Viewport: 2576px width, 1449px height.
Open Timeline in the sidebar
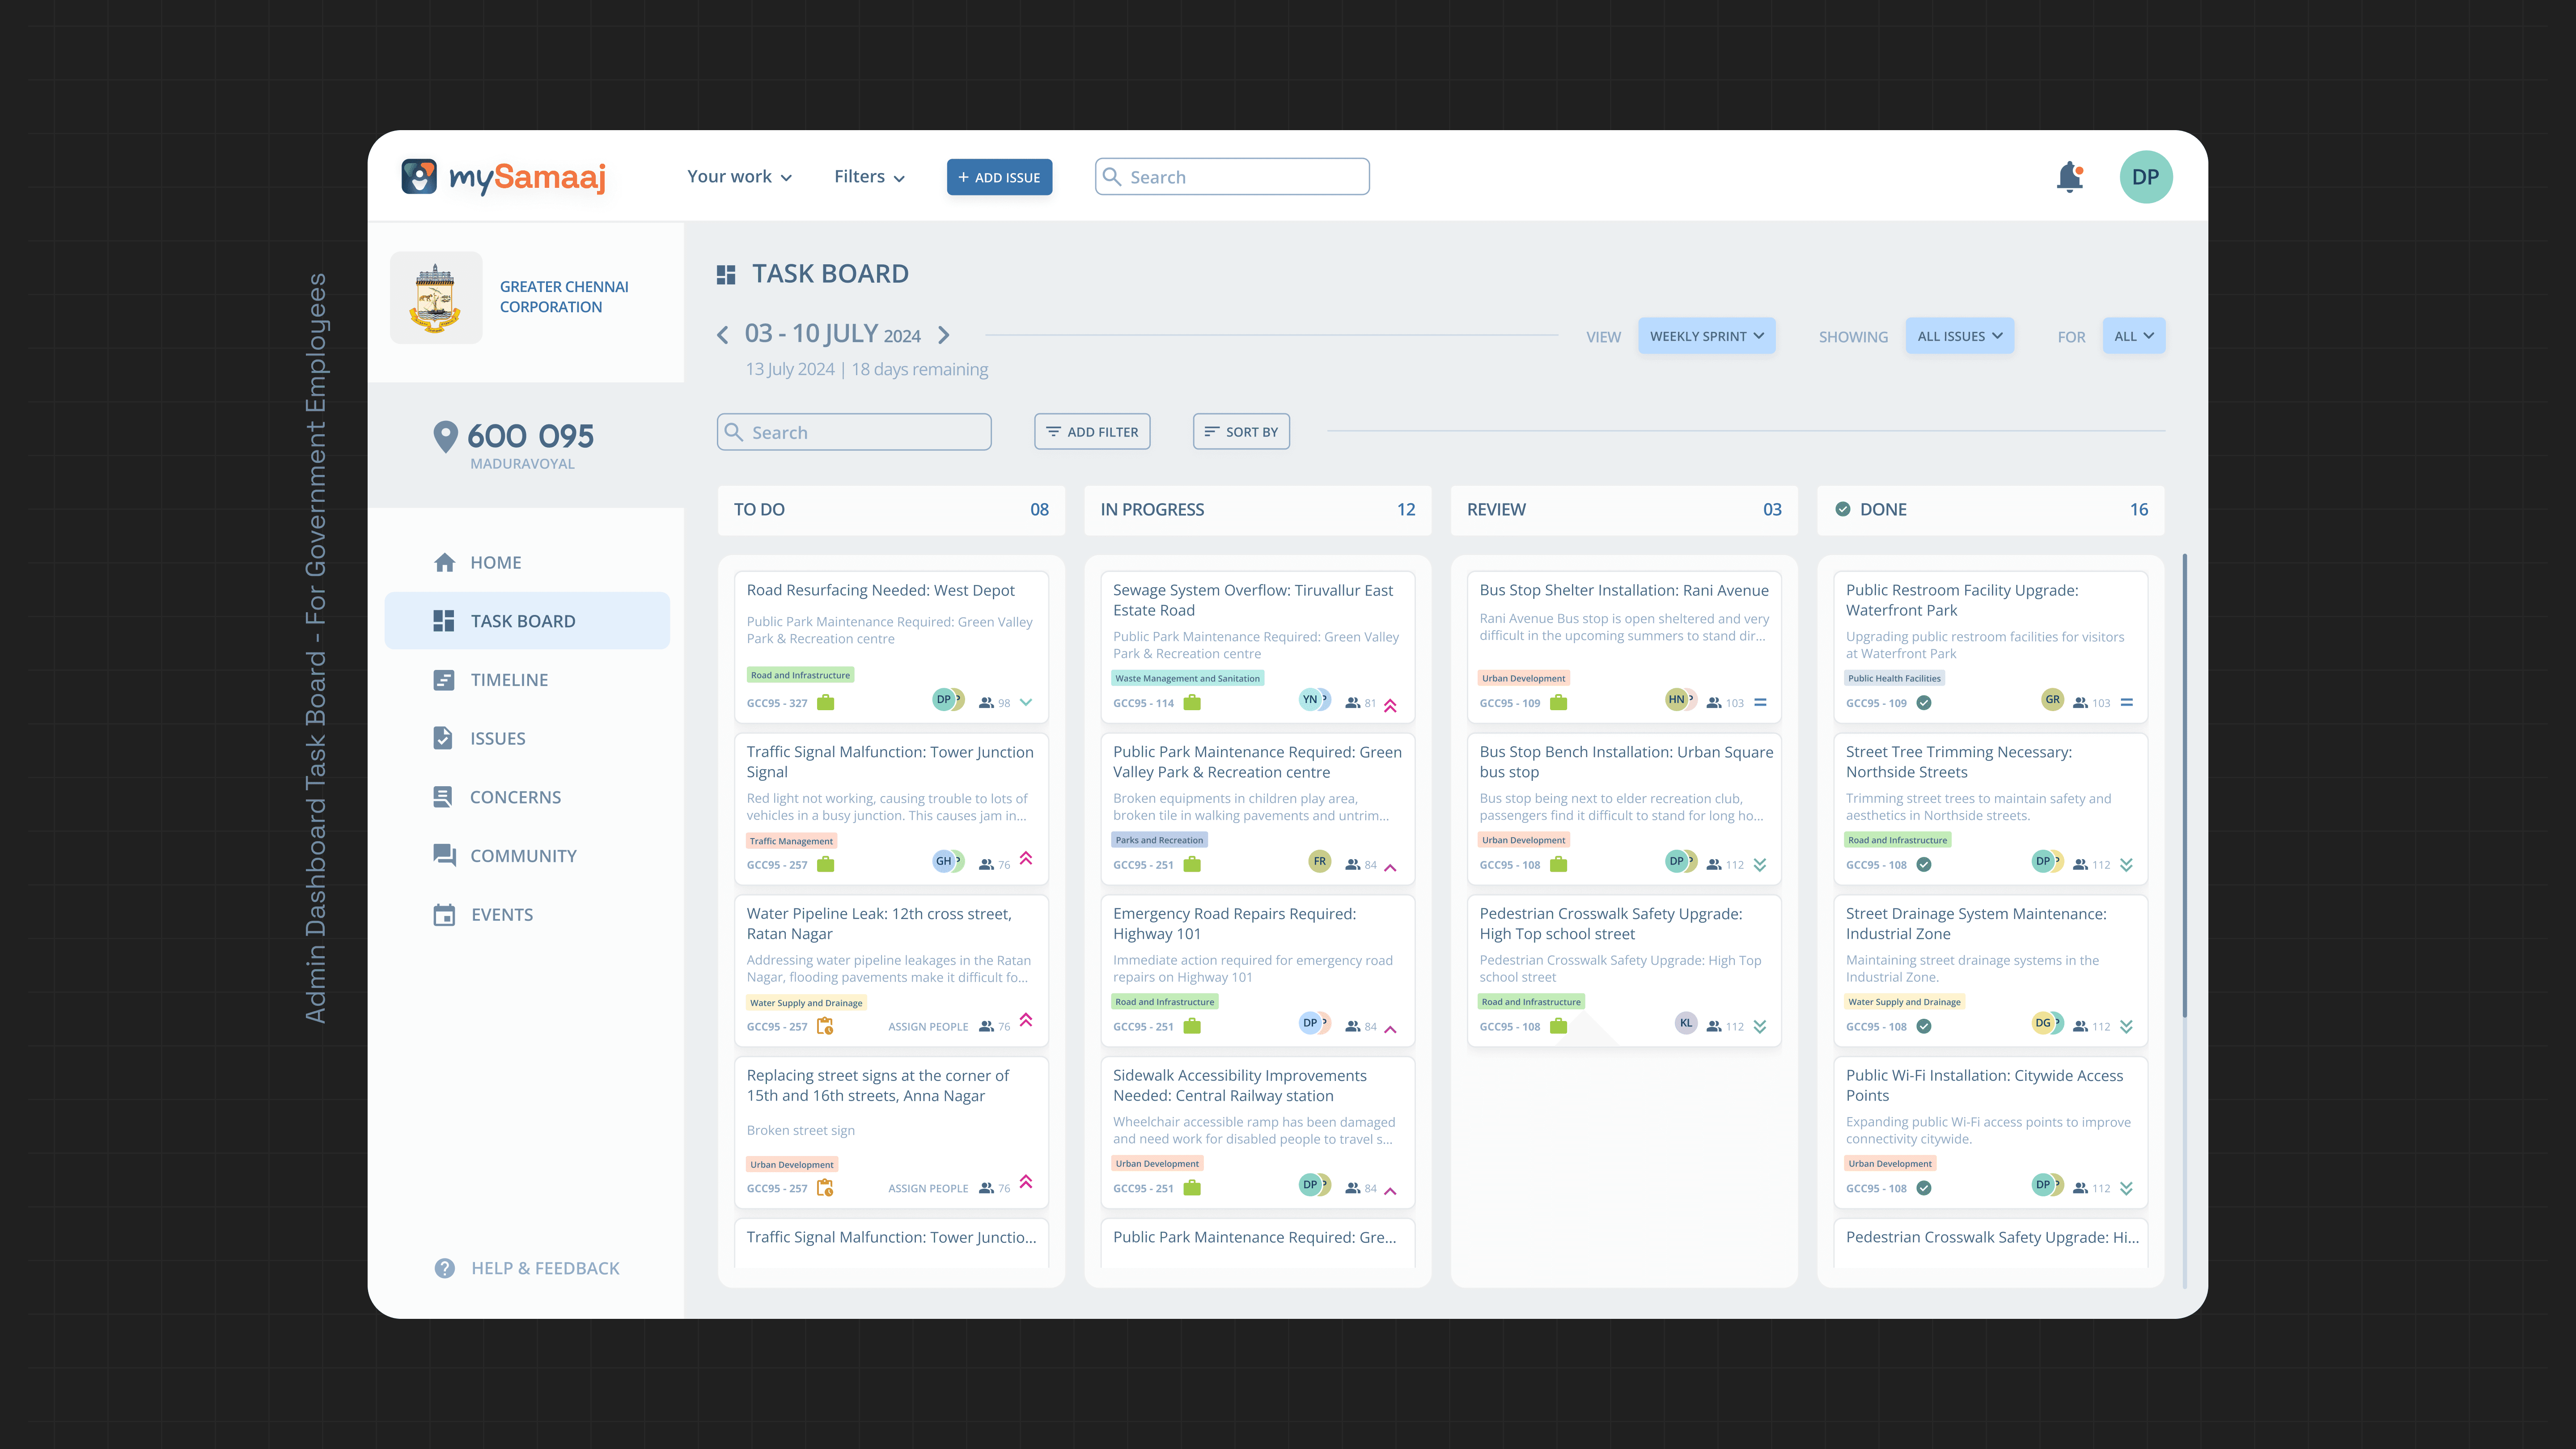(x=509, y=680)
